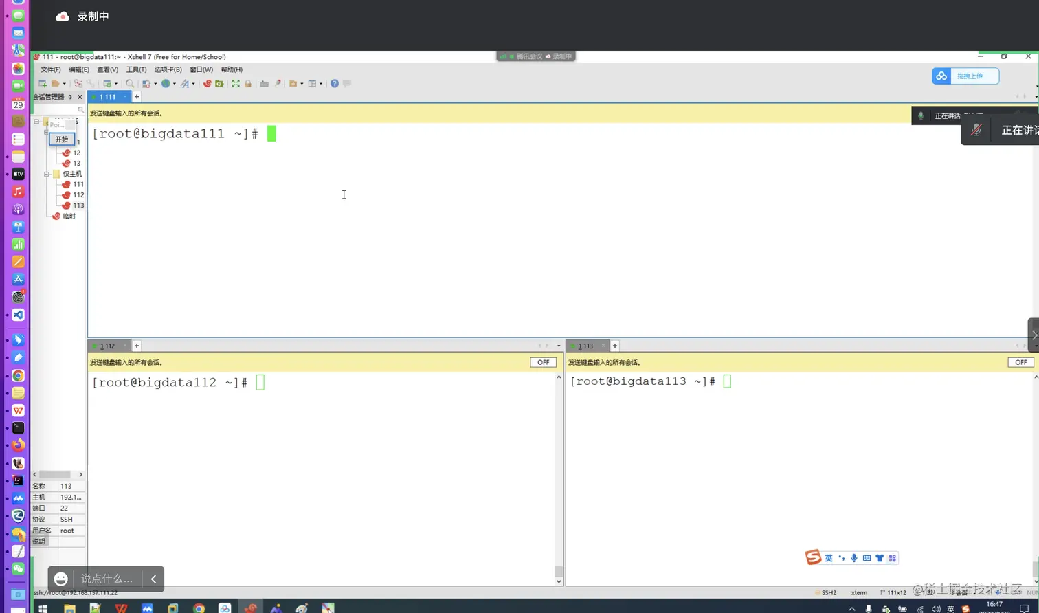Click the font toolbar icon
The width and height of the screenshot is (1039, 613).
pos(185,83)
